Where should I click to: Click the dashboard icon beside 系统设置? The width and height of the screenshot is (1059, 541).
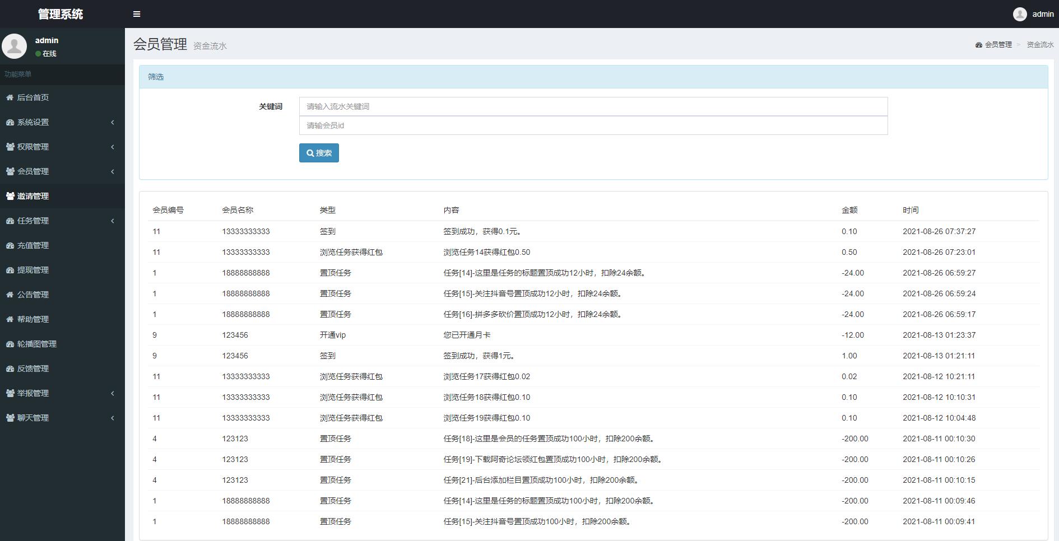[10, 122]
